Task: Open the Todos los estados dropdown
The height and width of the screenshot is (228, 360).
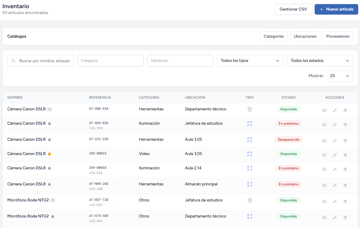Action: point(320,61)
